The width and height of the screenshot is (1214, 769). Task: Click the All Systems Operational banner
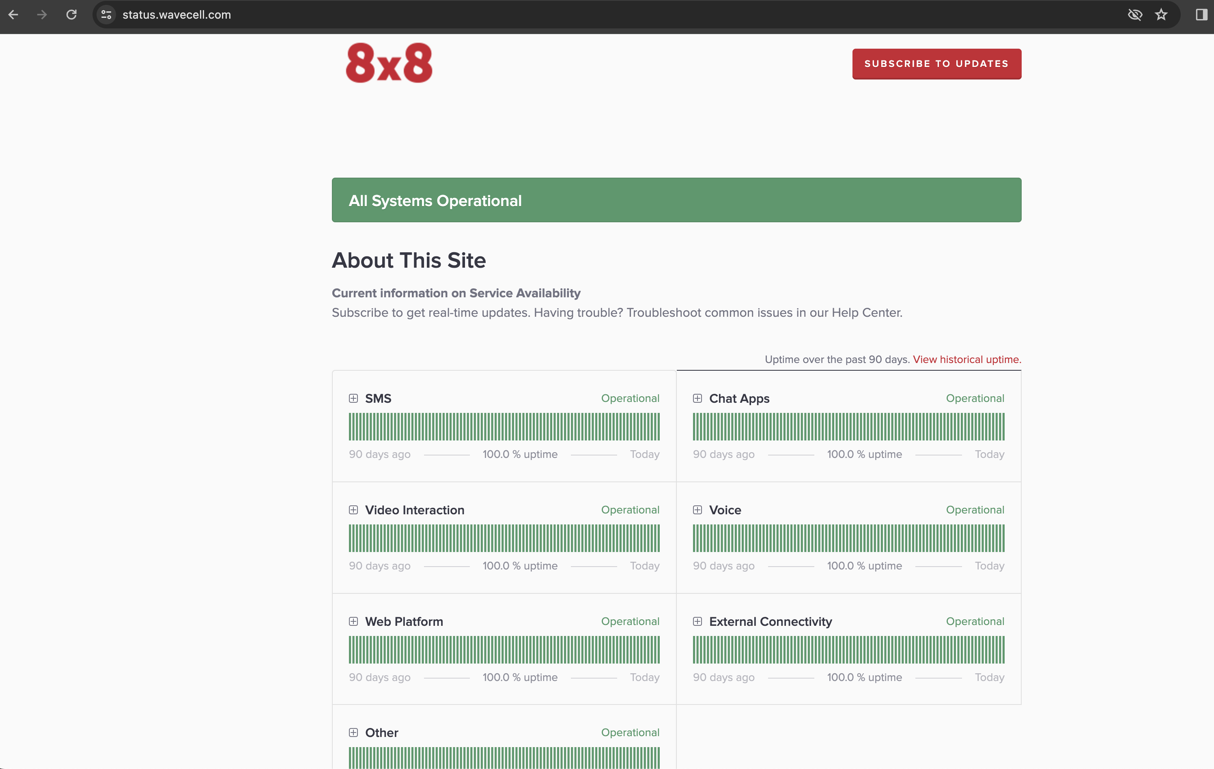tap(676, 200)
